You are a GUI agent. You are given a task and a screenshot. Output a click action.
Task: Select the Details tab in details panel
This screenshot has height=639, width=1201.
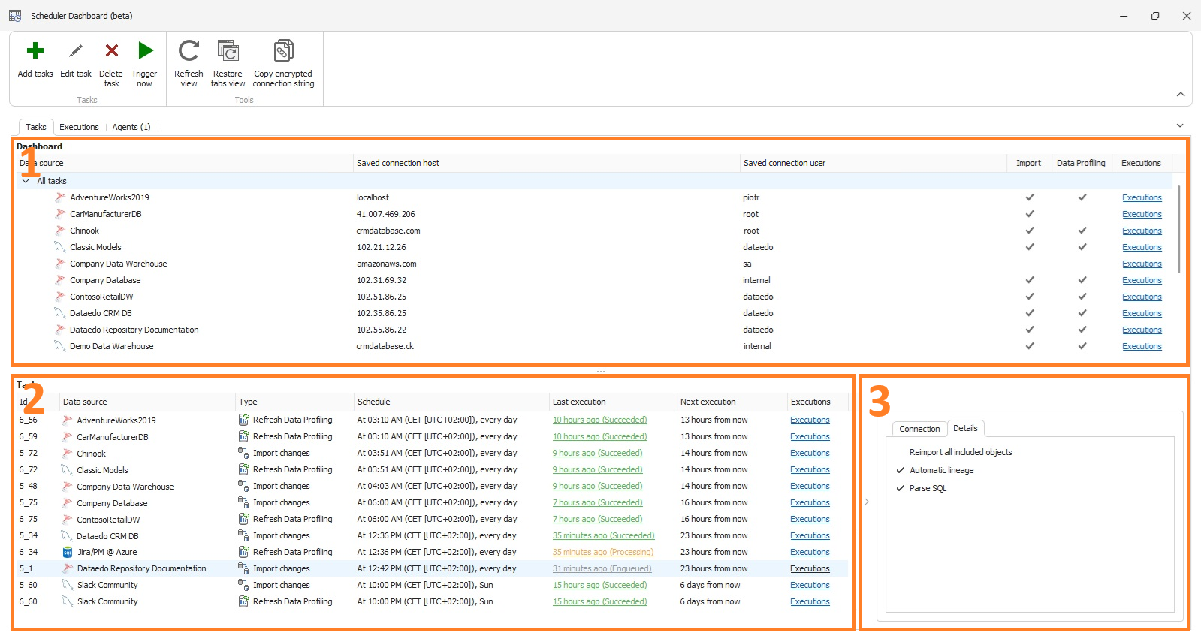966,428
